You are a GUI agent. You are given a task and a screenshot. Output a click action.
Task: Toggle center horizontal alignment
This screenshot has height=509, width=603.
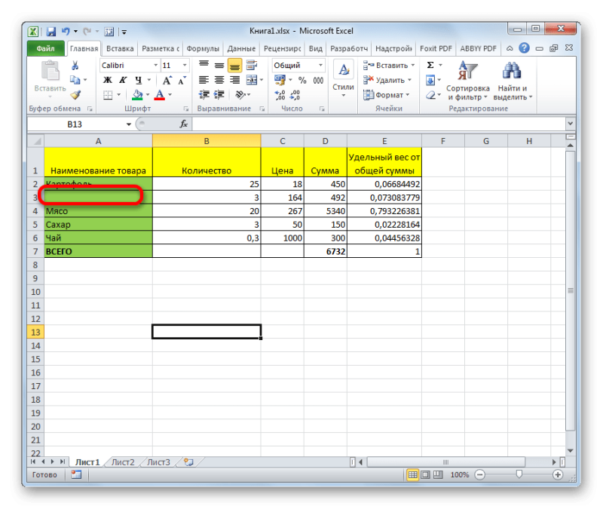click(219, 81)
